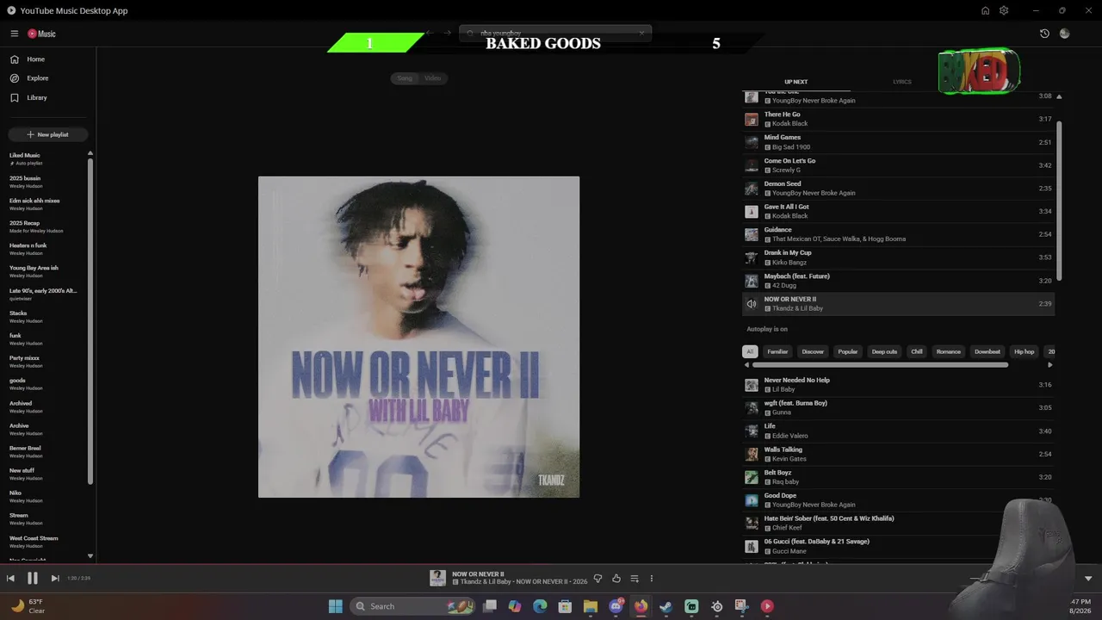Screen dimensions: 1102x620
Task: Play Maybach (feat. Future)
Action: [x=898, y=281]
